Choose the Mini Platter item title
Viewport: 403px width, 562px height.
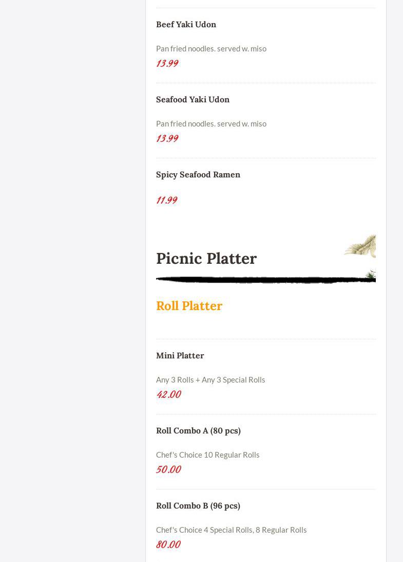(180, 355)
